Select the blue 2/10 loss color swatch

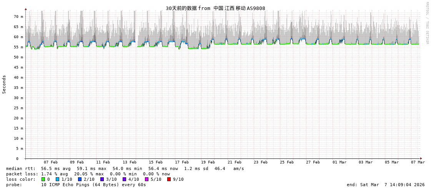point(80,179)
